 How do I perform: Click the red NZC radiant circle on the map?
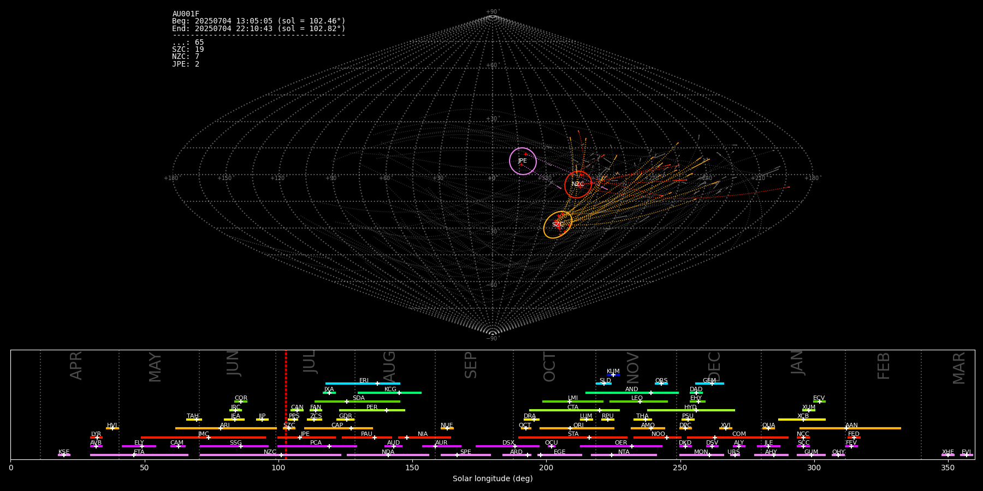coord(578,184)
